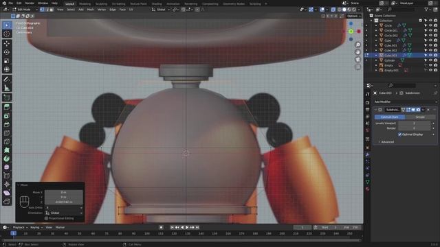The width and height of the screenshot is (440, 247).
Task: Select the Rotate tool
Action: (x=7, y=52)
